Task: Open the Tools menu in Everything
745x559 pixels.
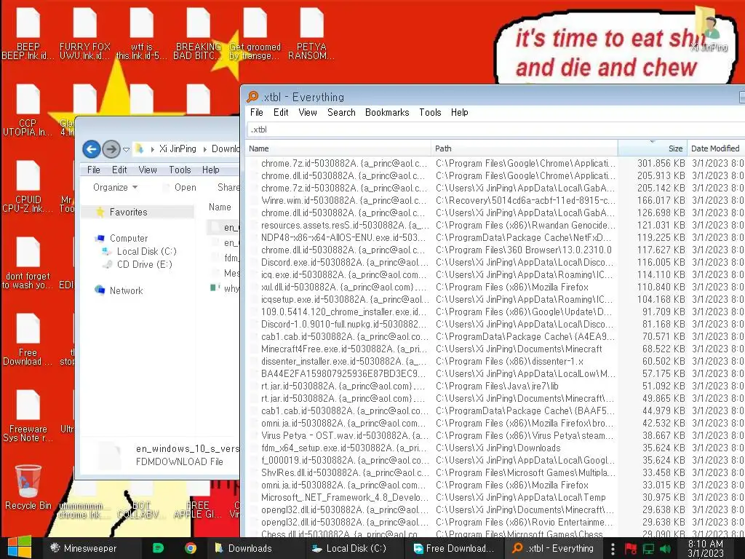Action: point(430,112)
